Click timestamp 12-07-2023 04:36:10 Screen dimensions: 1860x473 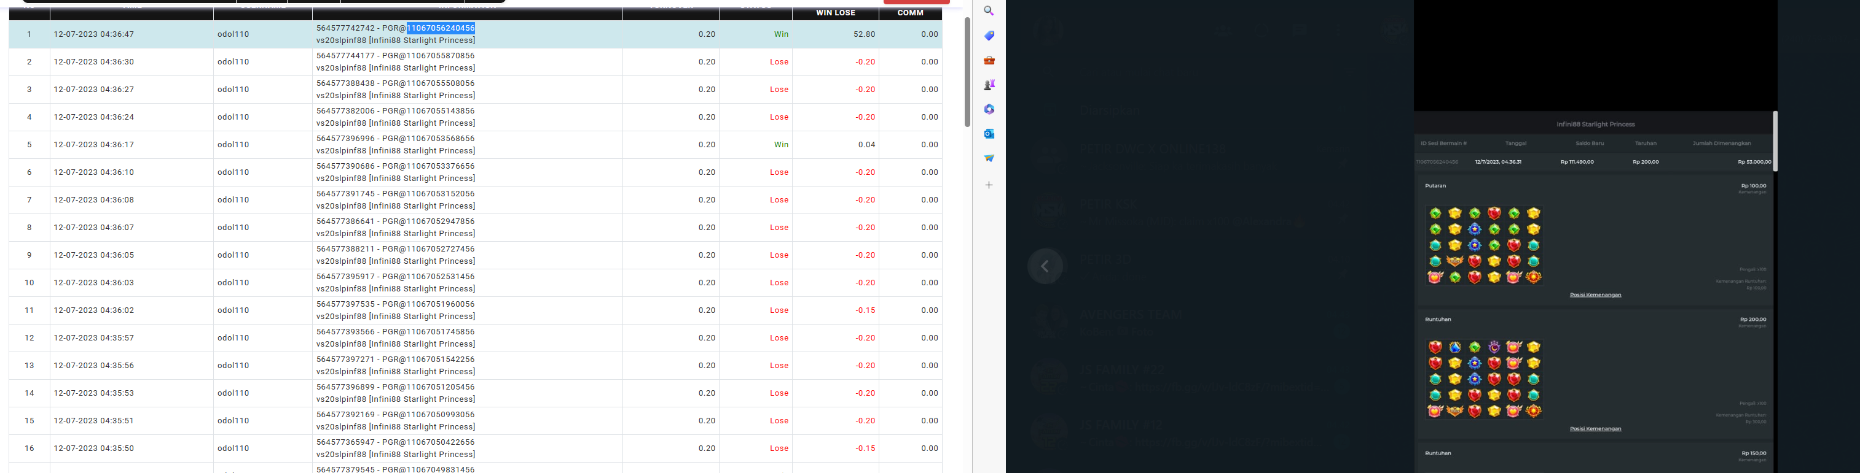94,172
